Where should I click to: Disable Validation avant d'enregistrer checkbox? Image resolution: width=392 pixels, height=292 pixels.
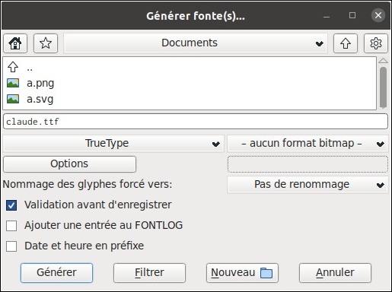[11, 205]
